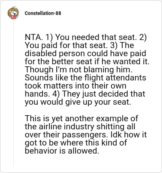Open the Constellation-88 username profile link

pos(43,13)
